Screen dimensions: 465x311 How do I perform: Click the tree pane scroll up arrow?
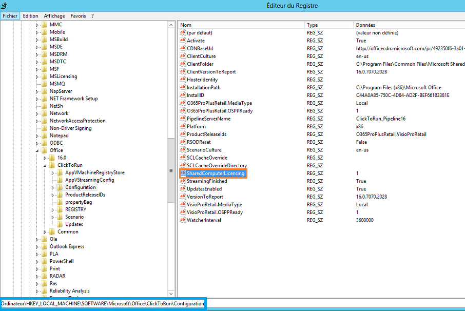171,25
